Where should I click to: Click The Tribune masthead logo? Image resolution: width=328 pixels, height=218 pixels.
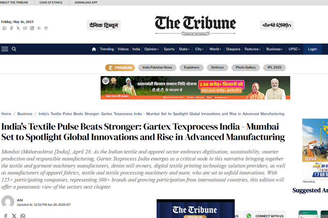[x=196, y=25]
